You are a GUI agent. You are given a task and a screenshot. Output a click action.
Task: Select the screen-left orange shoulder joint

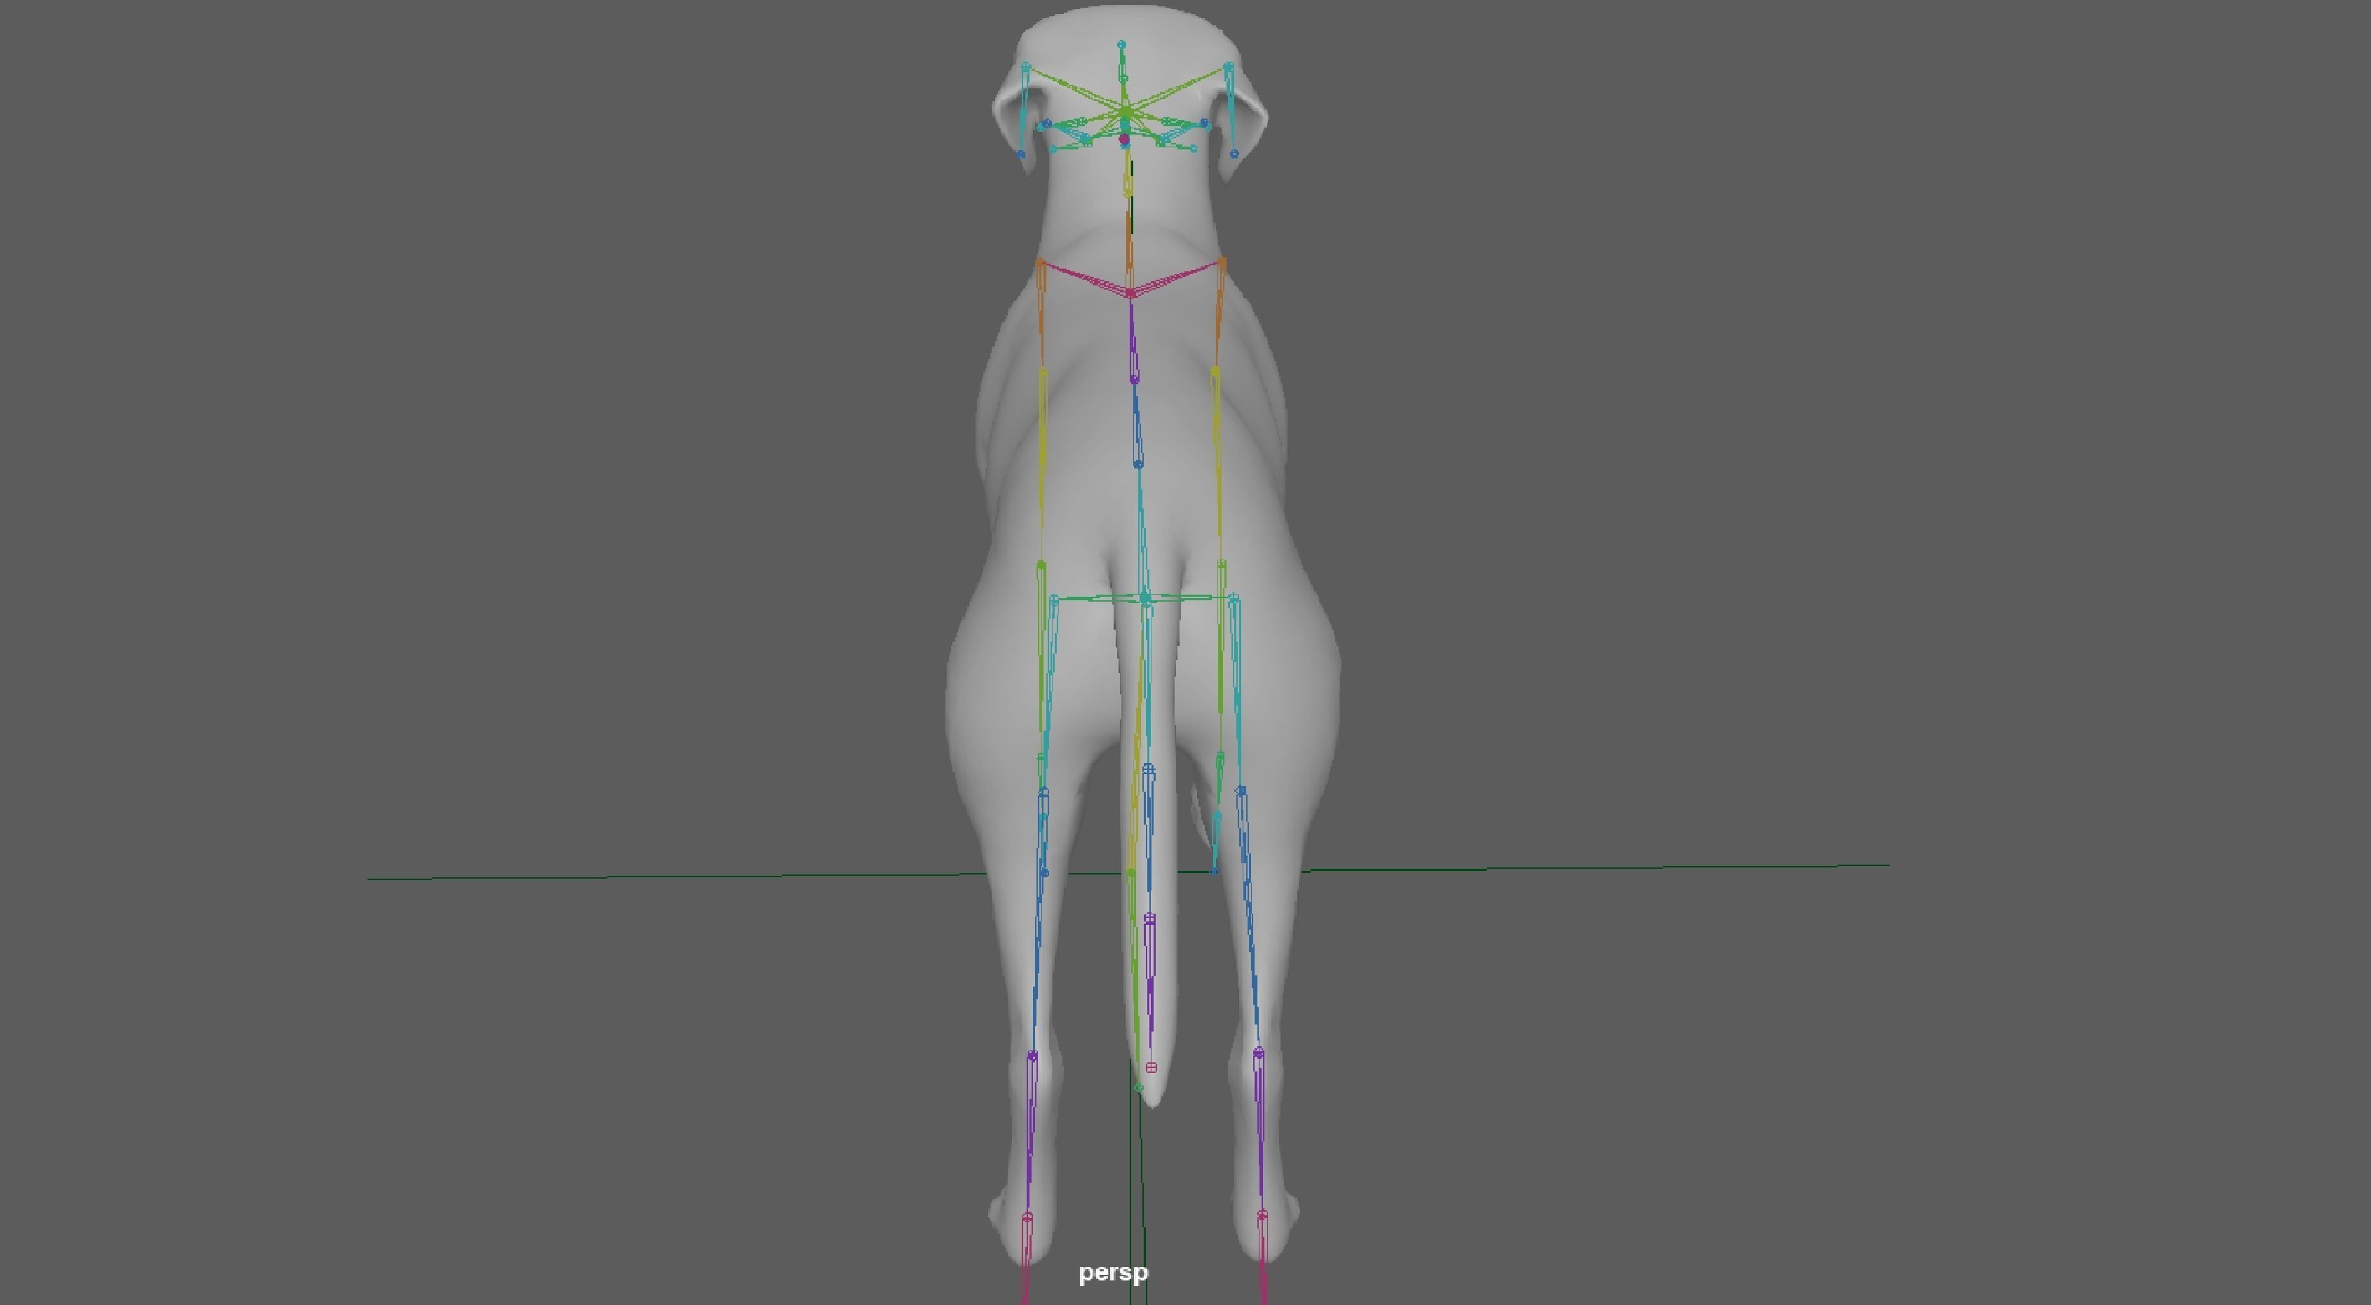click(1040, 263)
